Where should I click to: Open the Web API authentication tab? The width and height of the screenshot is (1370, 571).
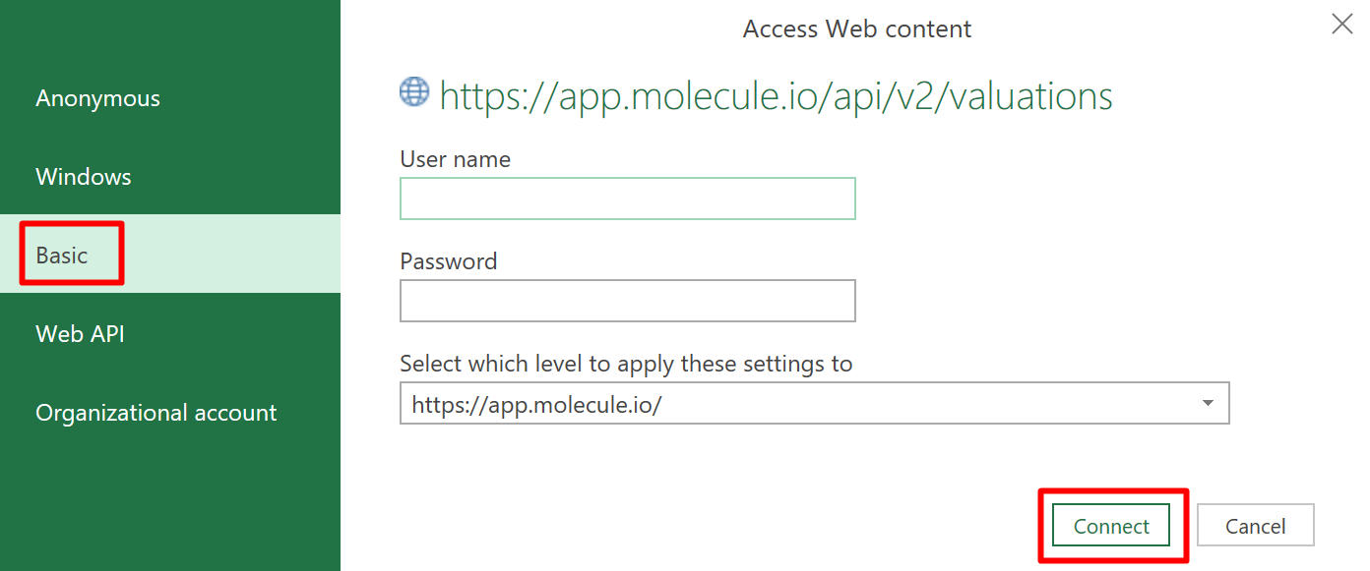click(80, 334)
